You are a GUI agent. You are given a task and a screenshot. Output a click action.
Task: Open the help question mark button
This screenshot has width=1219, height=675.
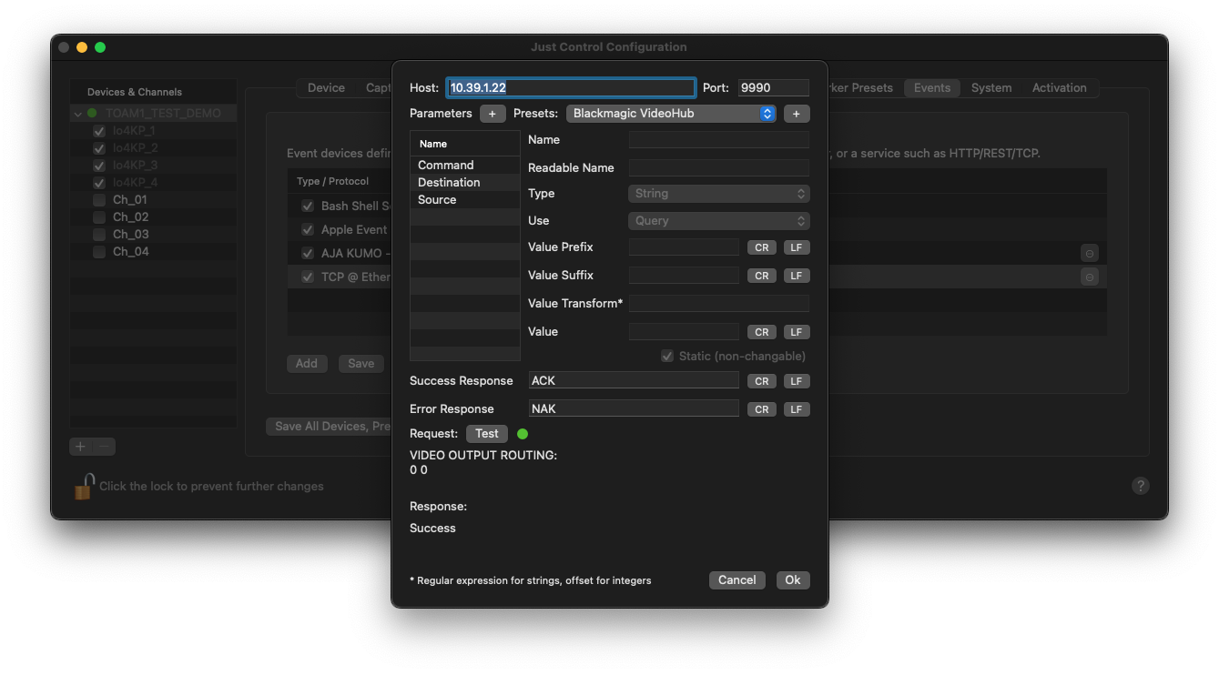(x=1140, y=486)
